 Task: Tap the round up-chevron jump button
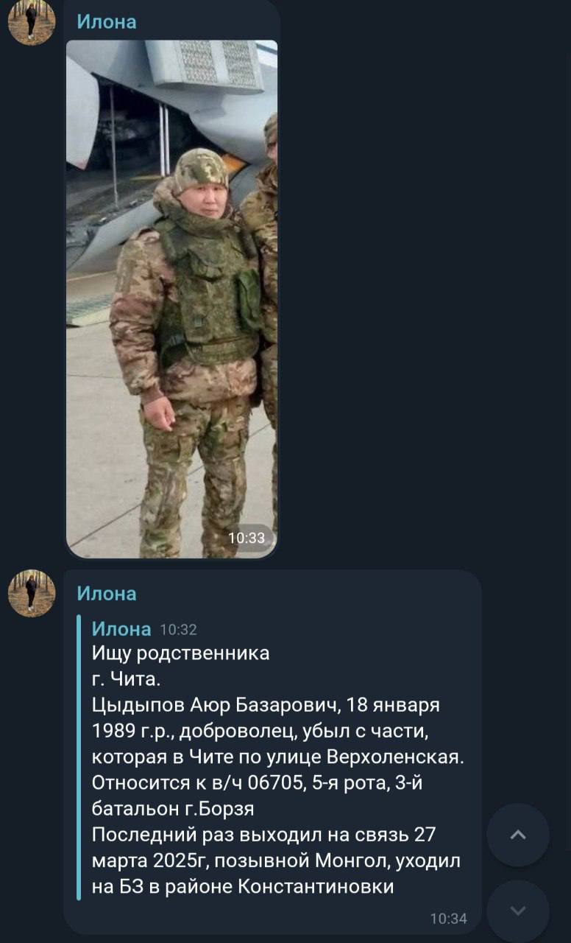click(518, 835)
